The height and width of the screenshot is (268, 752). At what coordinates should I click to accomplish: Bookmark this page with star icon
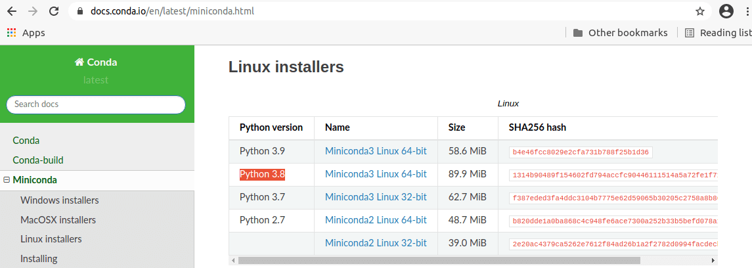click(x=699, y=12)
